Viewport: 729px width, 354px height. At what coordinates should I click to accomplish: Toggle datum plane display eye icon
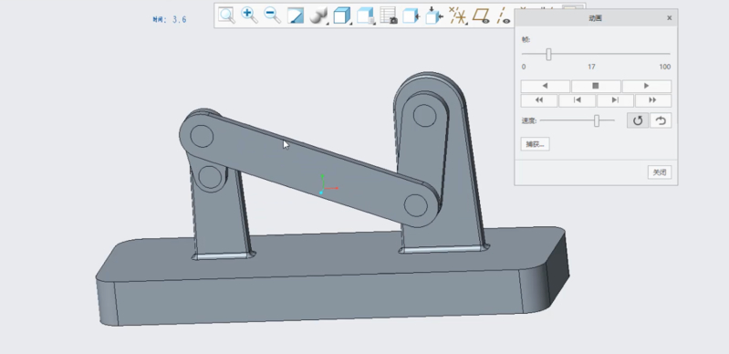coord(481,16)
